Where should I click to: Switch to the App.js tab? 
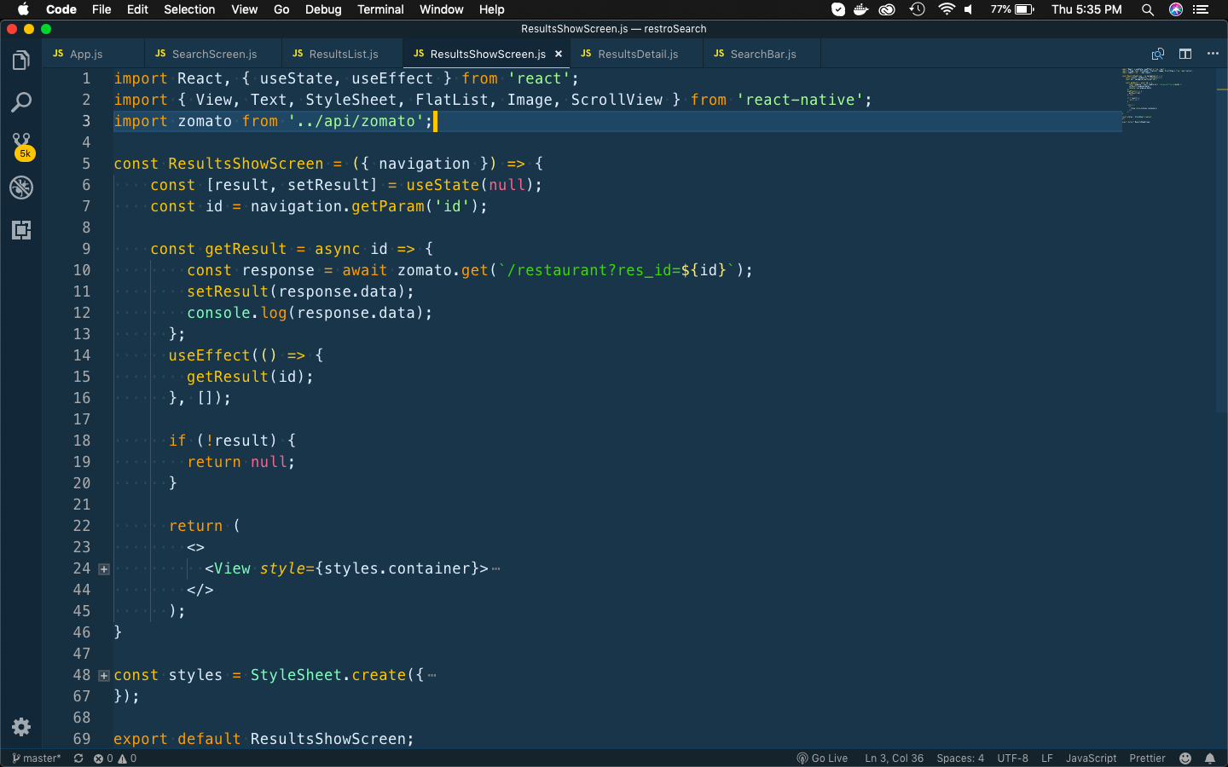pos(86,54)
